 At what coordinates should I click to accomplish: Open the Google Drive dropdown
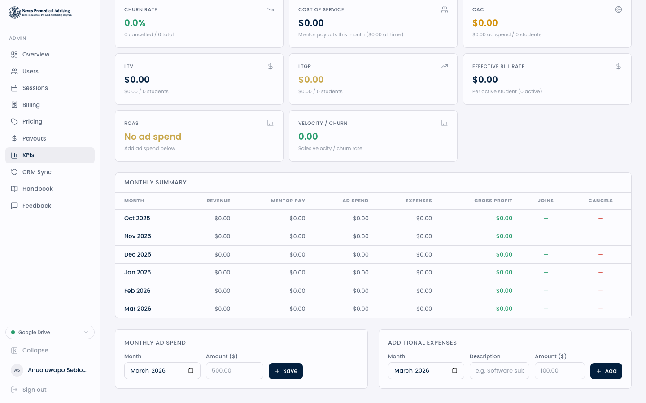50,332
